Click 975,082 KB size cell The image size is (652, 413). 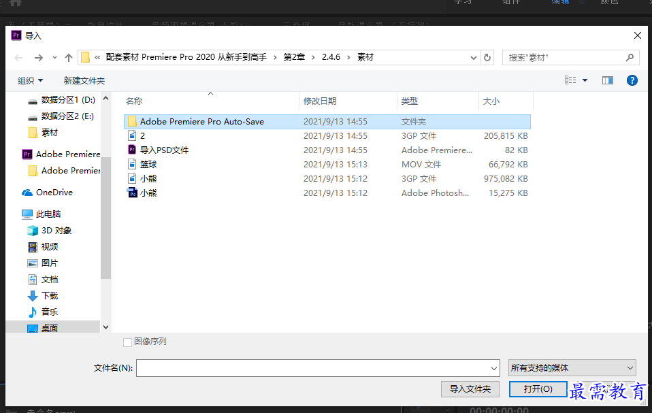[x=506, y=179]
